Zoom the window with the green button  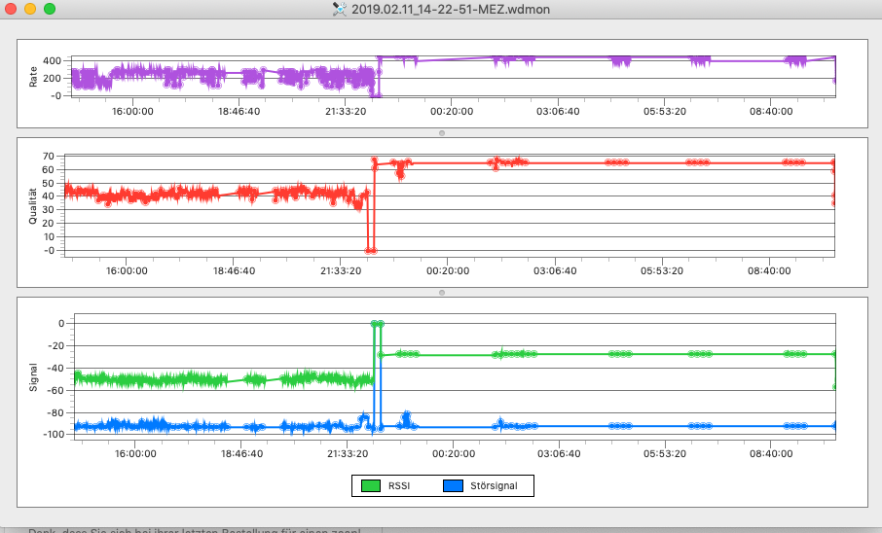click(50, 9)
